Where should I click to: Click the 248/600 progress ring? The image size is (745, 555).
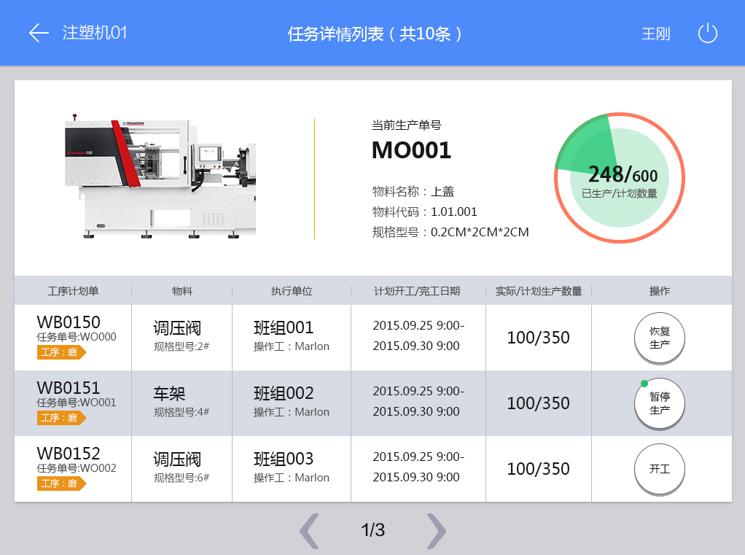[x=620, y=178]
